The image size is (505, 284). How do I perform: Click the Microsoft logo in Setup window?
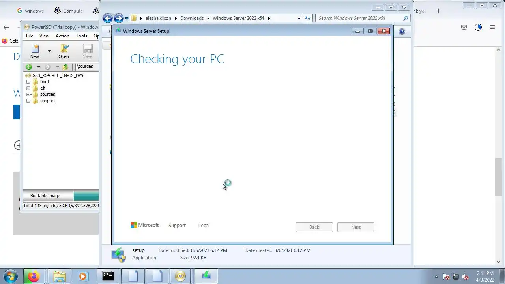(145, 225)
